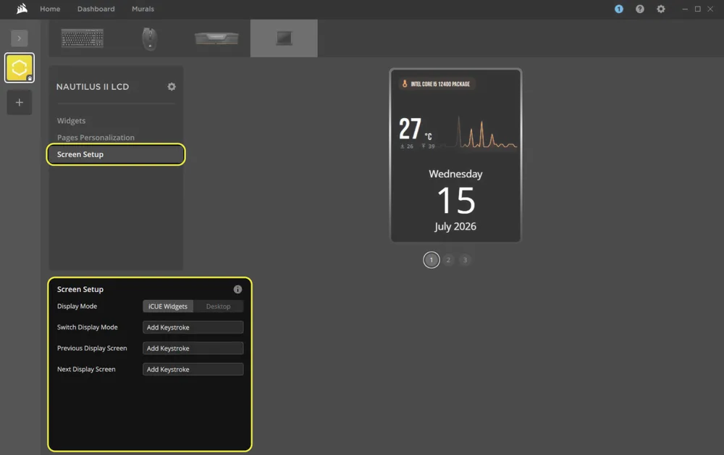Click Next Display Screen keystroke field
The image size is (724, 455).
click(193, 369)
